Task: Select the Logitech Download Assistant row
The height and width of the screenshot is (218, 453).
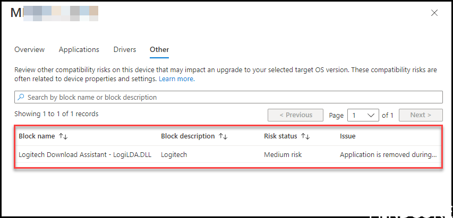Action: (228, 154)
